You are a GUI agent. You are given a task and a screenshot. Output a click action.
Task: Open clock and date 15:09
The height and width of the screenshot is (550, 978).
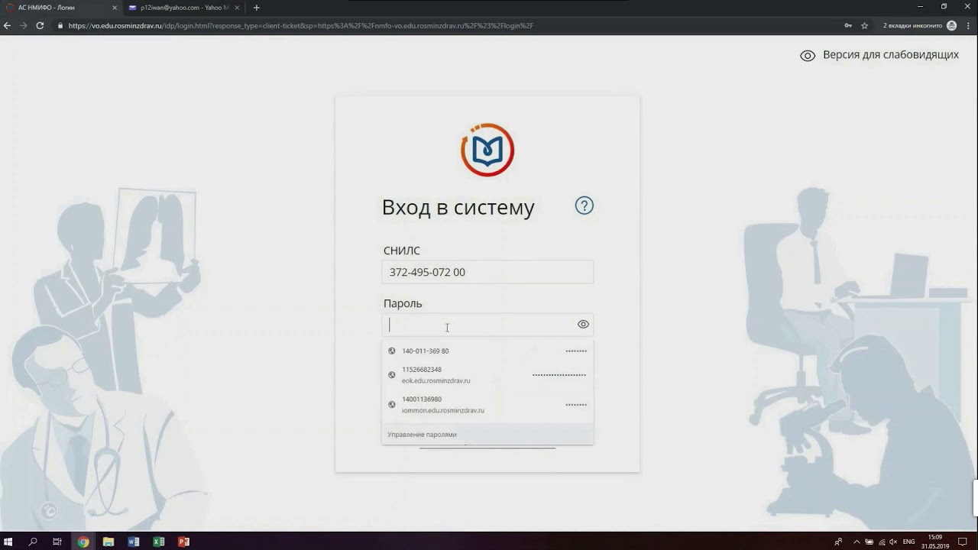(934, 542)
